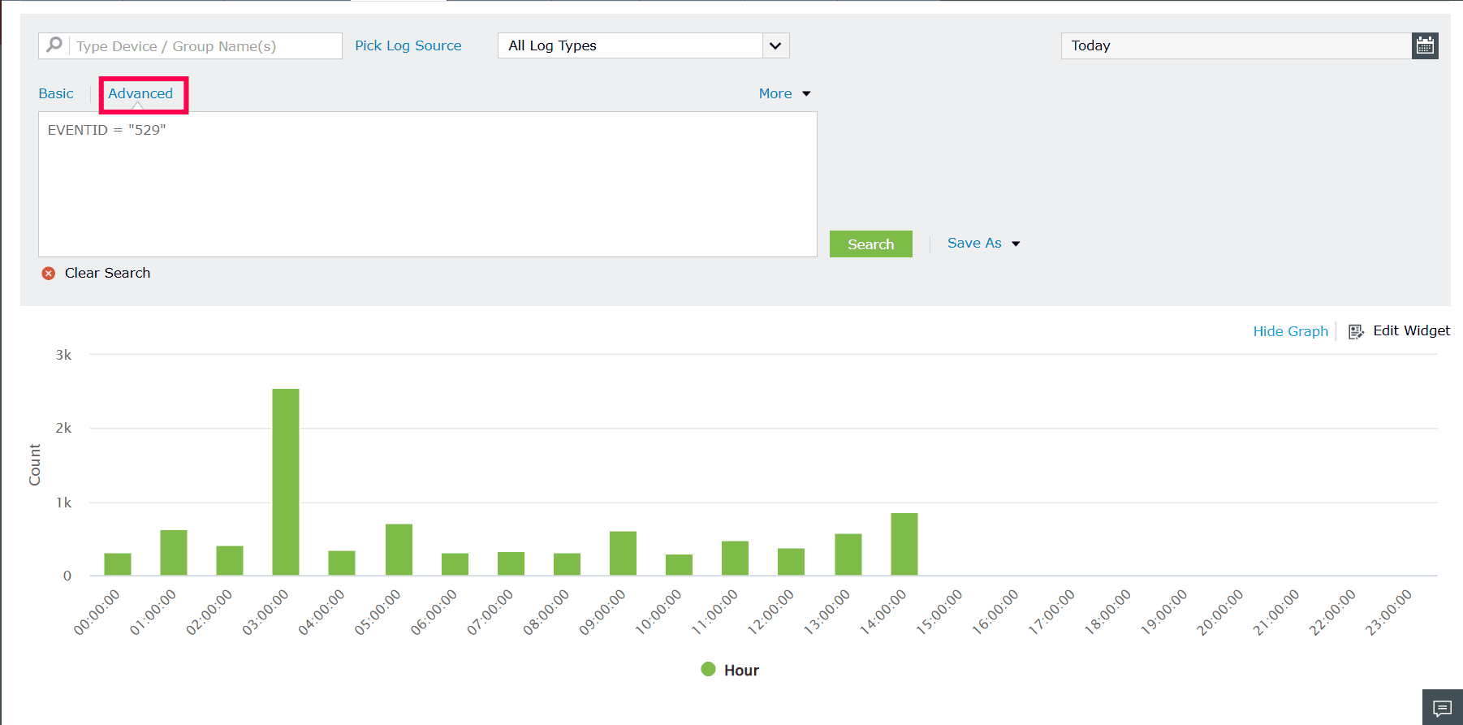Open the Pick Log Source link

[x=408, y=45]
